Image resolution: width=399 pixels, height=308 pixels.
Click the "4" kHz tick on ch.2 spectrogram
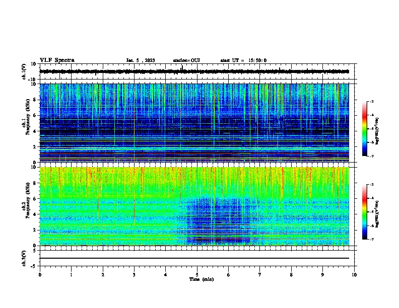point(35,214)
